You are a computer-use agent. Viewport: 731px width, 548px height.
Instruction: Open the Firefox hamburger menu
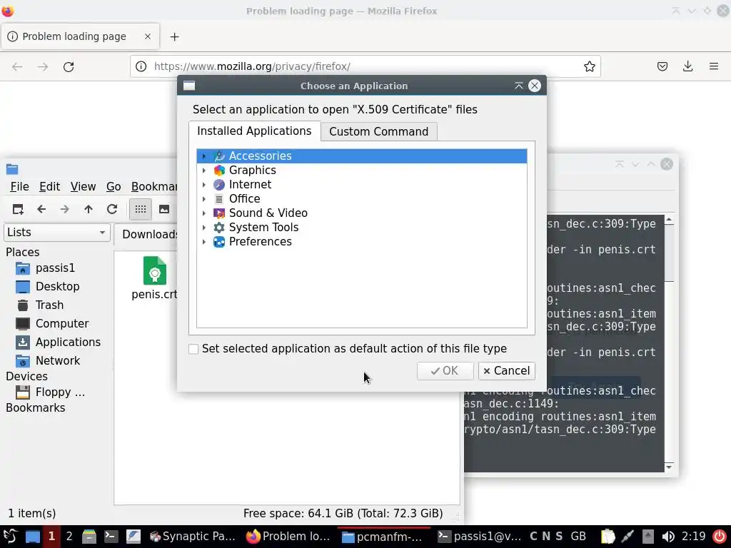tap(714, 66)
